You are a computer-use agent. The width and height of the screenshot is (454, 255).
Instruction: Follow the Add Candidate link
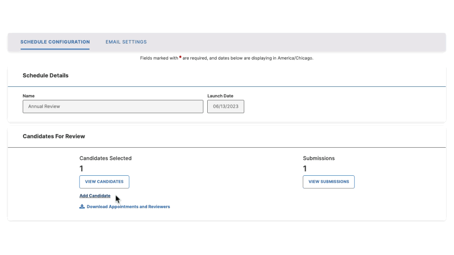coord(95,196)
